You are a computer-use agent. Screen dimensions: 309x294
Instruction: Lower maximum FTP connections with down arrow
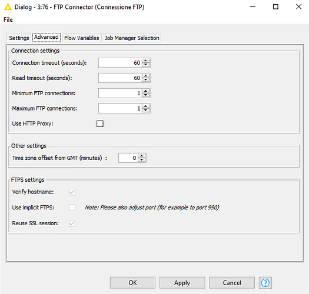coord(145,110)
